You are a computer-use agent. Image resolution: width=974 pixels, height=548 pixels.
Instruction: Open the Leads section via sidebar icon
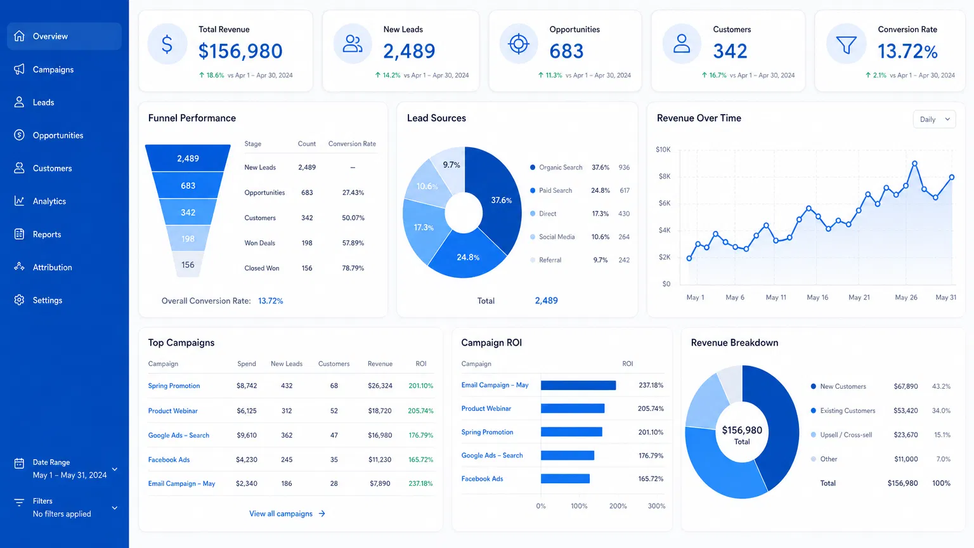pos(20,102)
